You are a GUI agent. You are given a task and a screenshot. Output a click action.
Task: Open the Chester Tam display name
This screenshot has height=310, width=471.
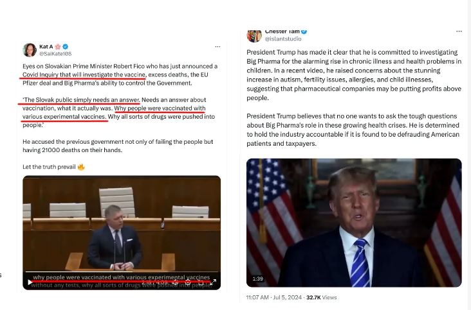coord(282,31)
